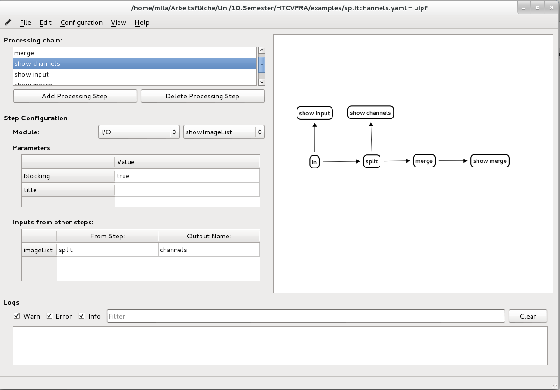Select the 'in' node in graph
The height and width of the screenshot is (390, 560).
coord(314,162)
